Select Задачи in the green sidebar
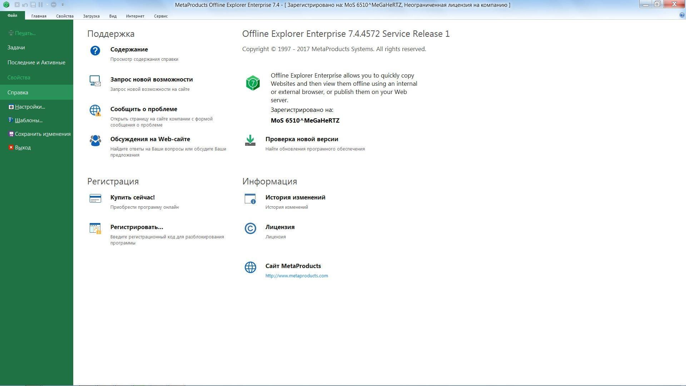Image resolution: width=686 pixels, height=386 pixels. click(x=36, y=48)
